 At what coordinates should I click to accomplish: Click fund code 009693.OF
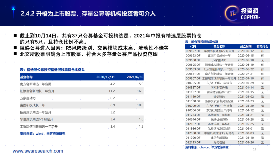(193, 56)
